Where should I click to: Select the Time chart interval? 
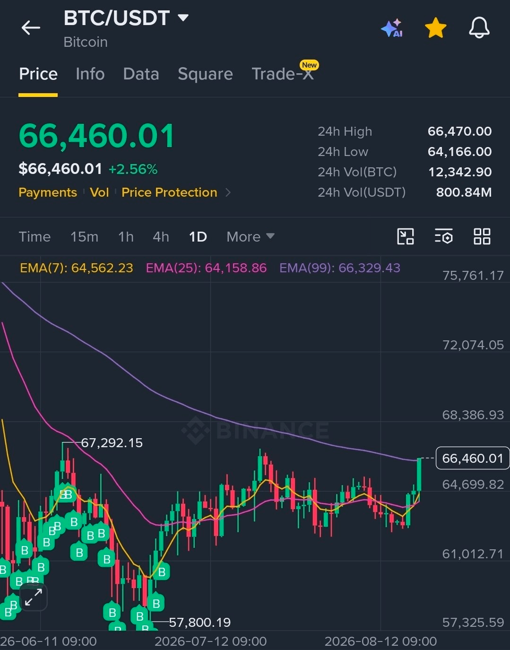point(35,237)
